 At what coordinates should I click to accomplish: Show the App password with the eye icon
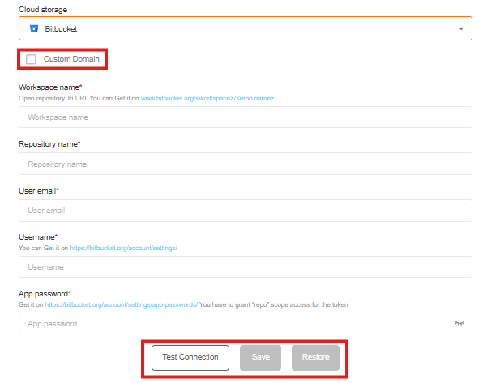[459, 324]
